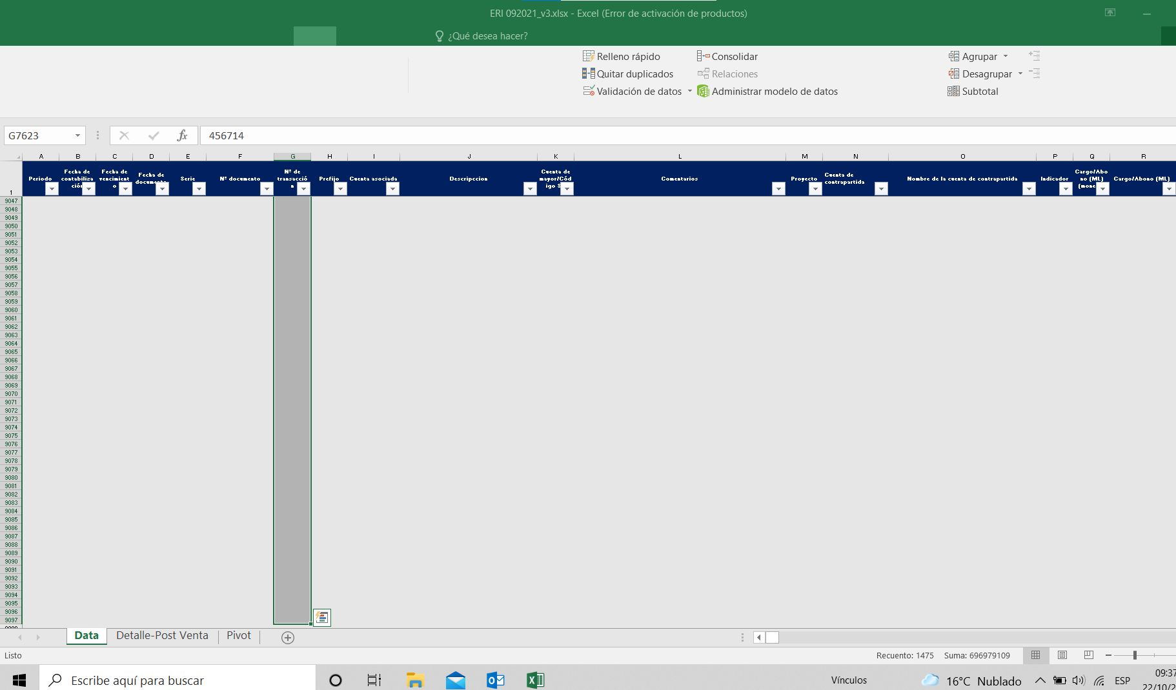This screenshot has width=1176, height=690.
Task: Switch to Page Layout view
Action: pyautogui.click(x=1062, y=655)
